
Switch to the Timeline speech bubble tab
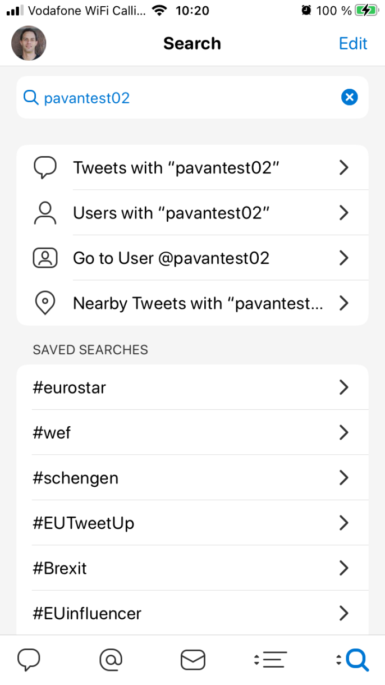click(29, 660)
